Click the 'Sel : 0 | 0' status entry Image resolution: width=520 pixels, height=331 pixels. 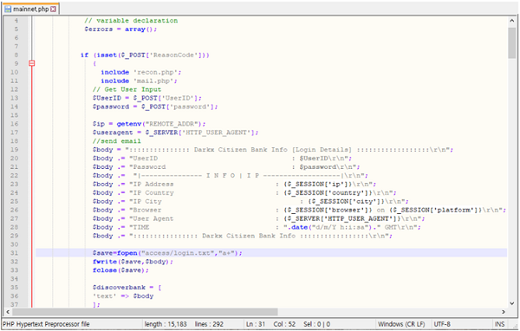point(316,324)
